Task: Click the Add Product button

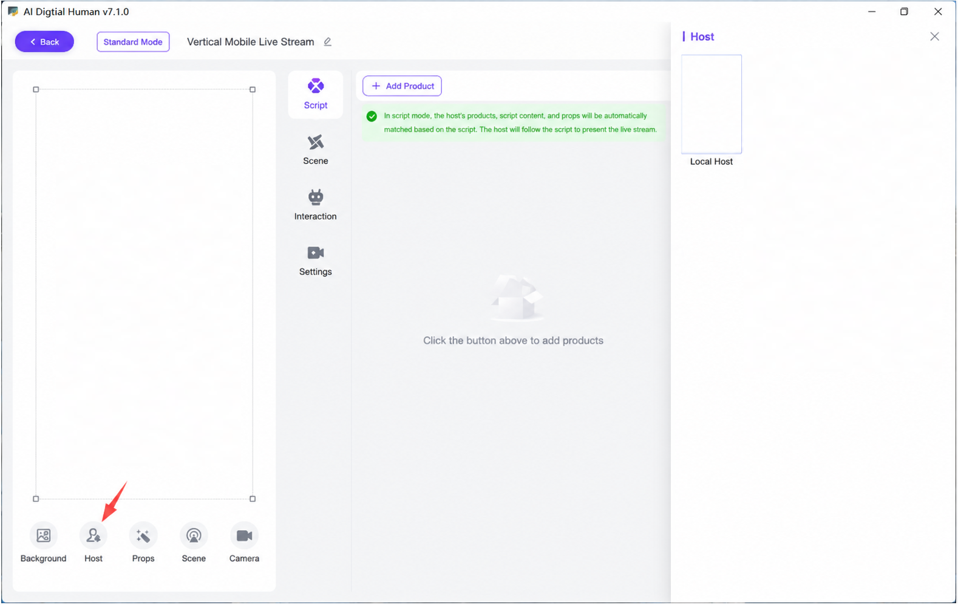Action: coord(402,86)
